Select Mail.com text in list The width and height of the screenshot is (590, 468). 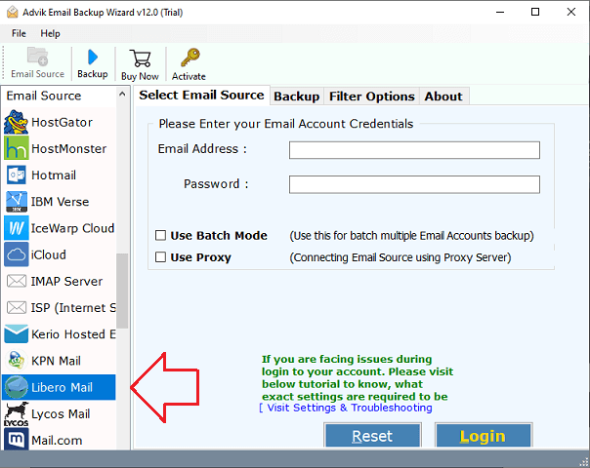[57, 440]
